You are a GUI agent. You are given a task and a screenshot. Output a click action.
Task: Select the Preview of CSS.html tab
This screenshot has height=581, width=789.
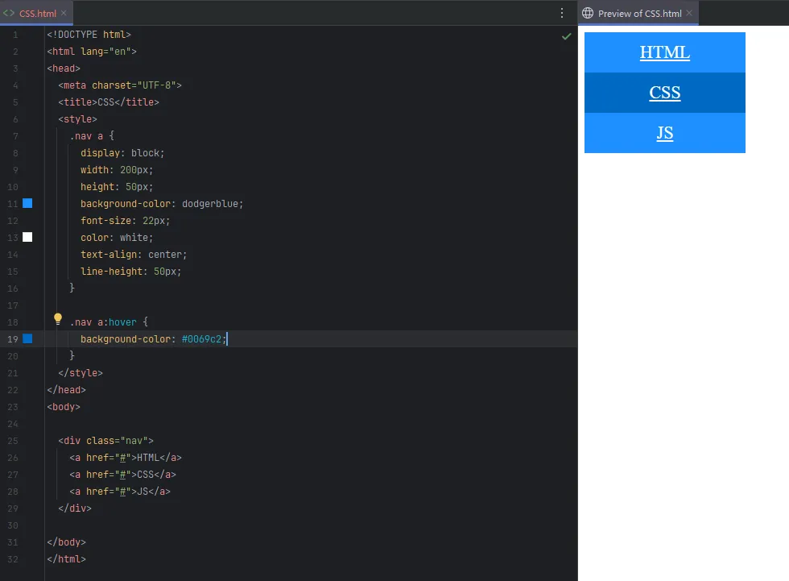pyautogui.click(x=639, y=14)
